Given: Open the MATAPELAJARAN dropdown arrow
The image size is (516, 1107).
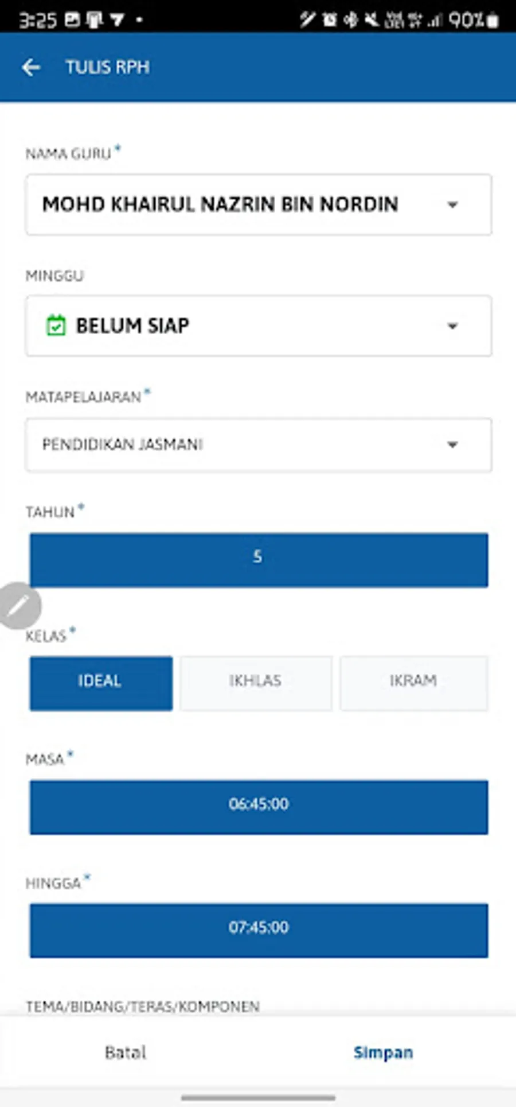Looking at the screenshot, I should [452, 444].
